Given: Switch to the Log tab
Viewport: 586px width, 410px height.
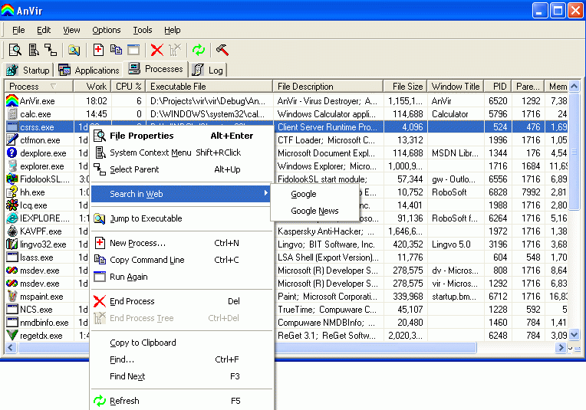Looking at the screenshot, I should (208, 71).
